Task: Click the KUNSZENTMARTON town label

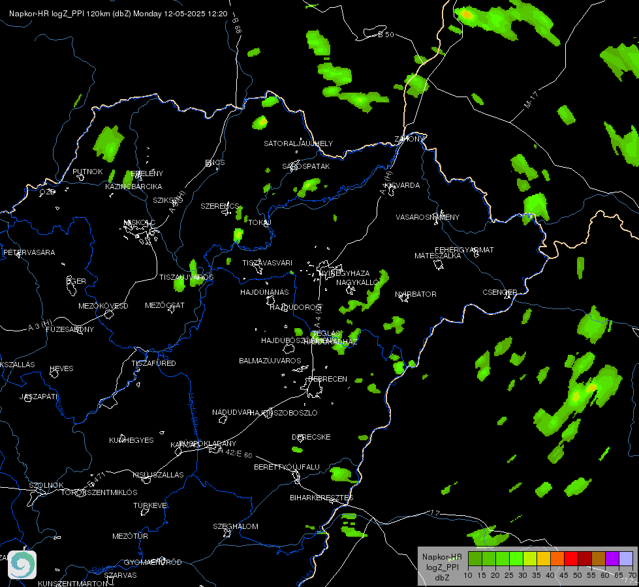Action: pyautogui.click(x=73, y=583)
